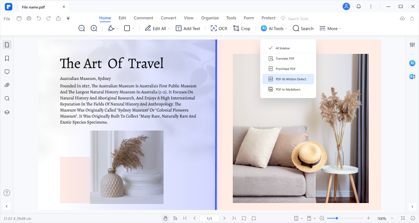The width and height of the screenshot is (419, 223).
Task: Switch to the Comment tab
Action: click(143, 18)
